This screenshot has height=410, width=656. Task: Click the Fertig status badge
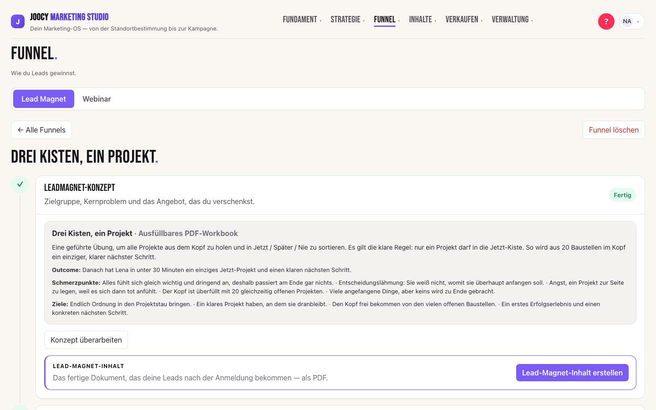[x=622, y=195]
